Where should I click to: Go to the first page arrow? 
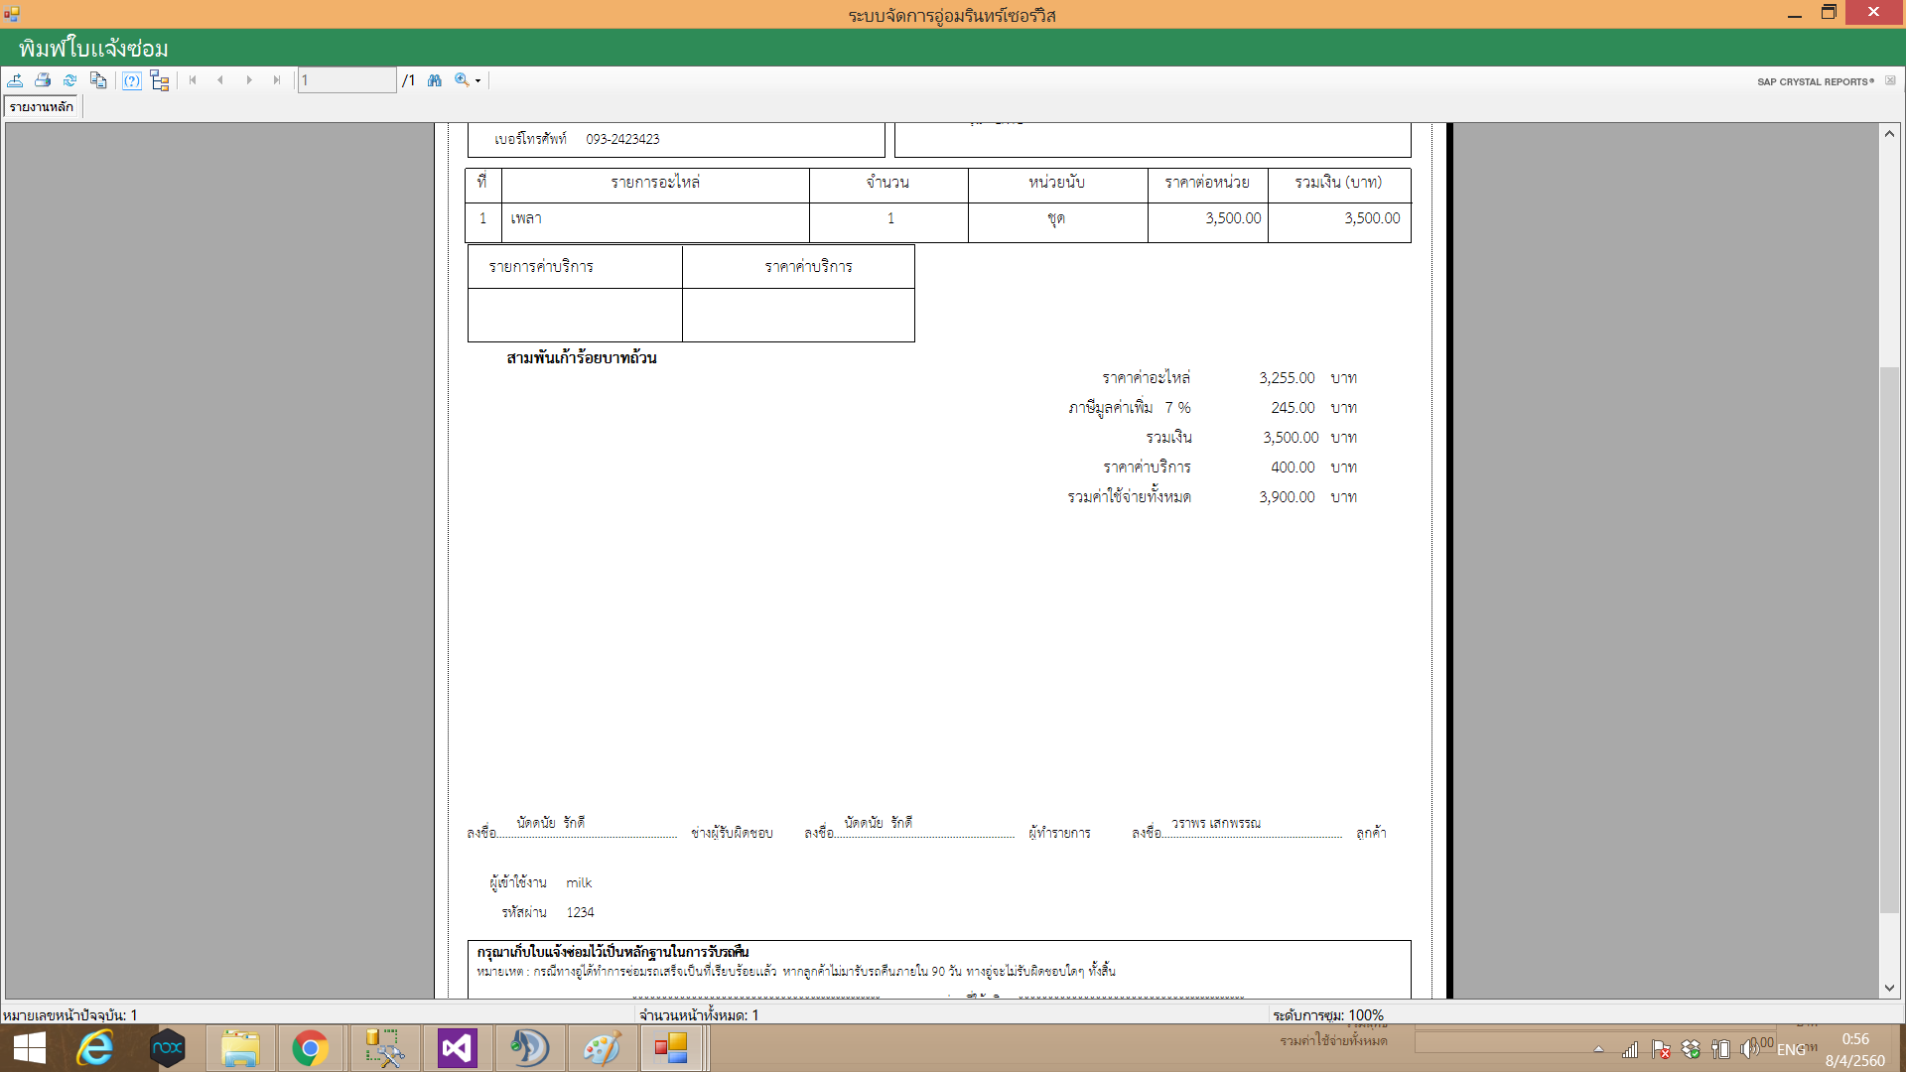click(x=193, y=80)
